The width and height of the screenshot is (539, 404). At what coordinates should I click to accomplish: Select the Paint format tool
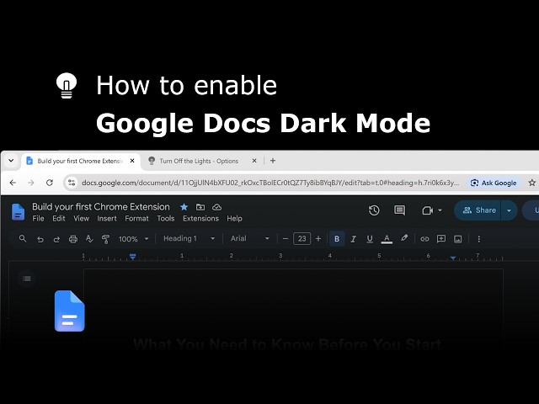point(106,239)
